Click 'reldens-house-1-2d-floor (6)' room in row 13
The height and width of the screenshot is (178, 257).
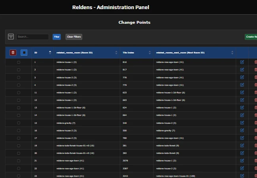(71, 108)
